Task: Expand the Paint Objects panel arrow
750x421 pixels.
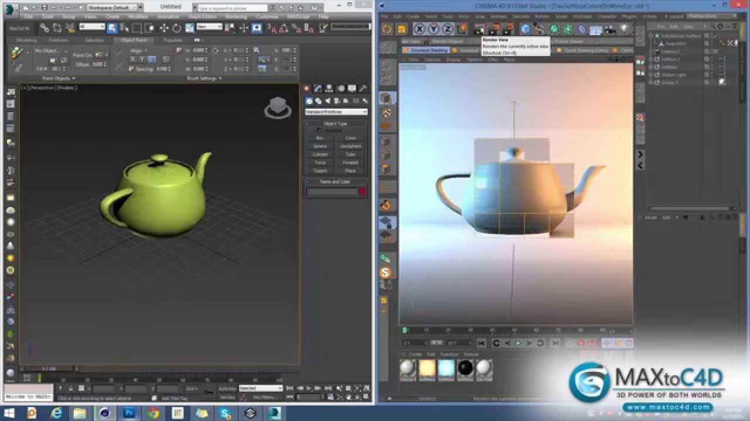Action: [x=73, y=78]
